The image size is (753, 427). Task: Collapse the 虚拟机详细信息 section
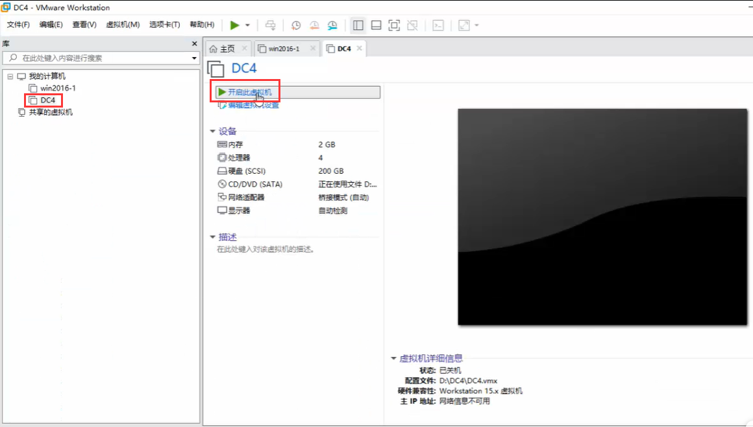pyautogui.click(x=394, y=358)
